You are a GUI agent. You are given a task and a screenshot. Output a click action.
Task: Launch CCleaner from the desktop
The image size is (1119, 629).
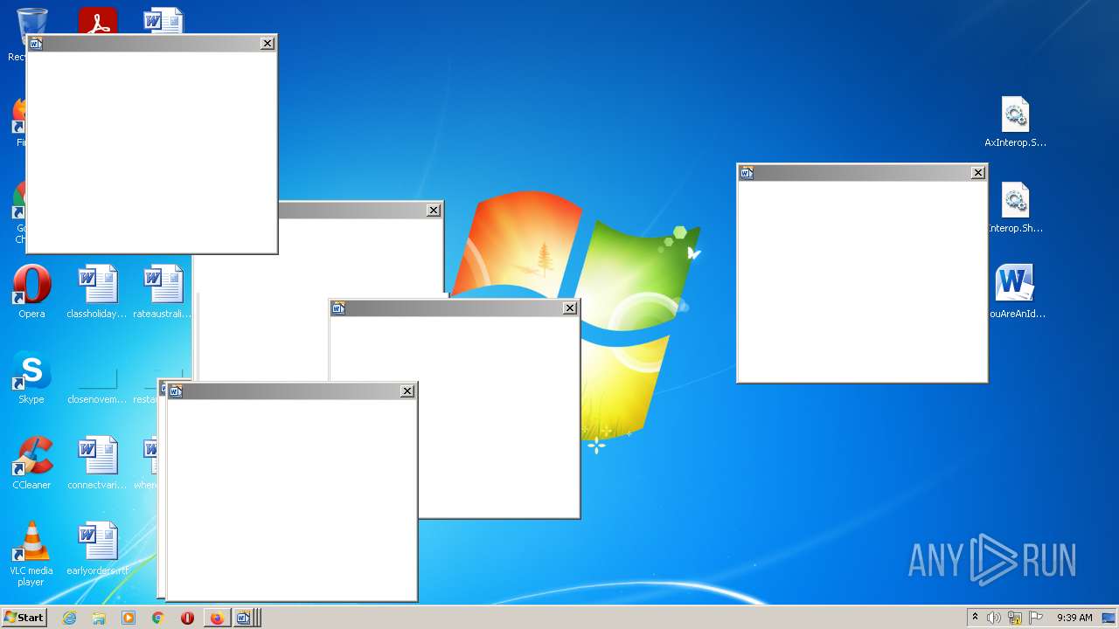31,462
